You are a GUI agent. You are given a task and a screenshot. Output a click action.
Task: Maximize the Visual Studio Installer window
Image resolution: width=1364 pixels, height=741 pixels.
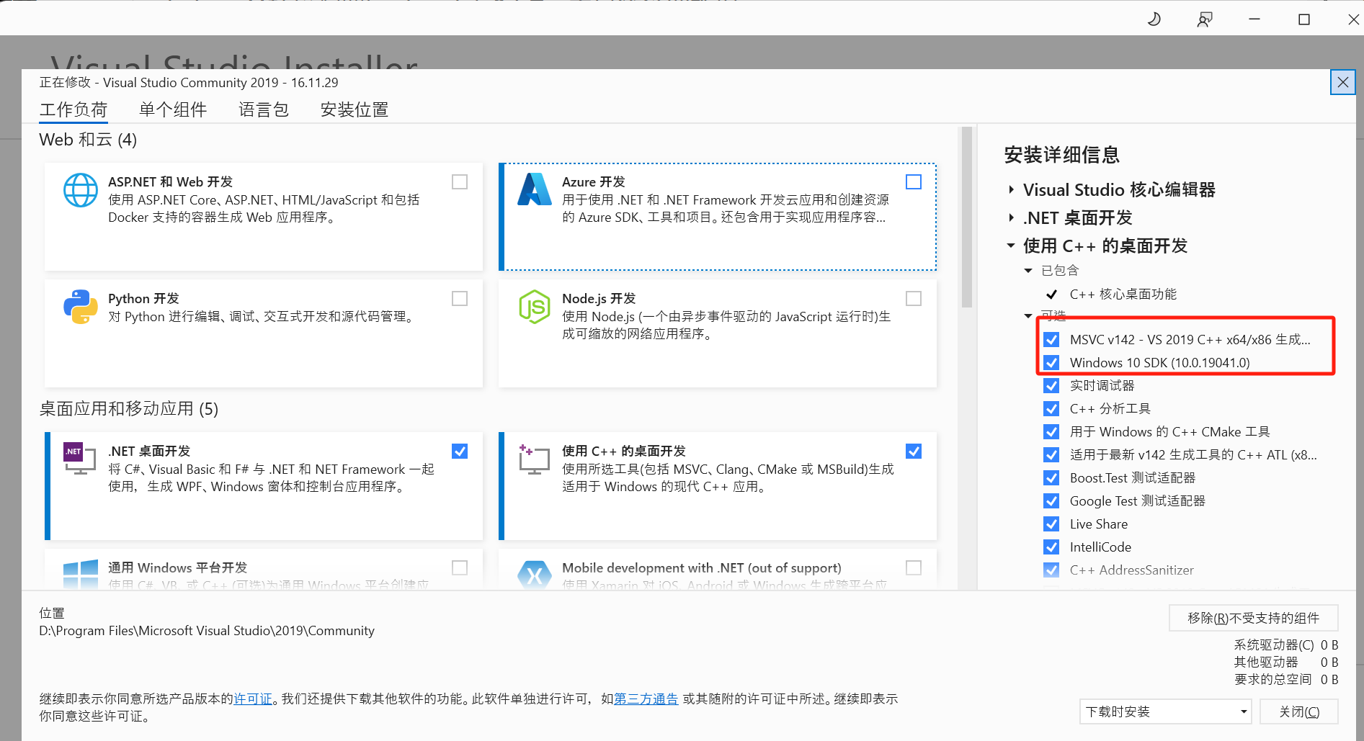[1304, 19]
